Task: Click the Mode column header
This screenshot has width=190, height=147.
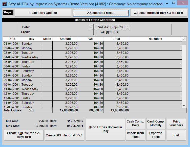Action: tap(47, 39)
